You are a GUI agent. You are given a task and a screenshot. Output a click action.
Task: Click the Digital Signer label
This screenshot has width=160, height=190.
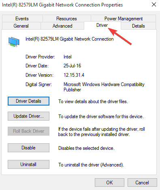(38, 84)
